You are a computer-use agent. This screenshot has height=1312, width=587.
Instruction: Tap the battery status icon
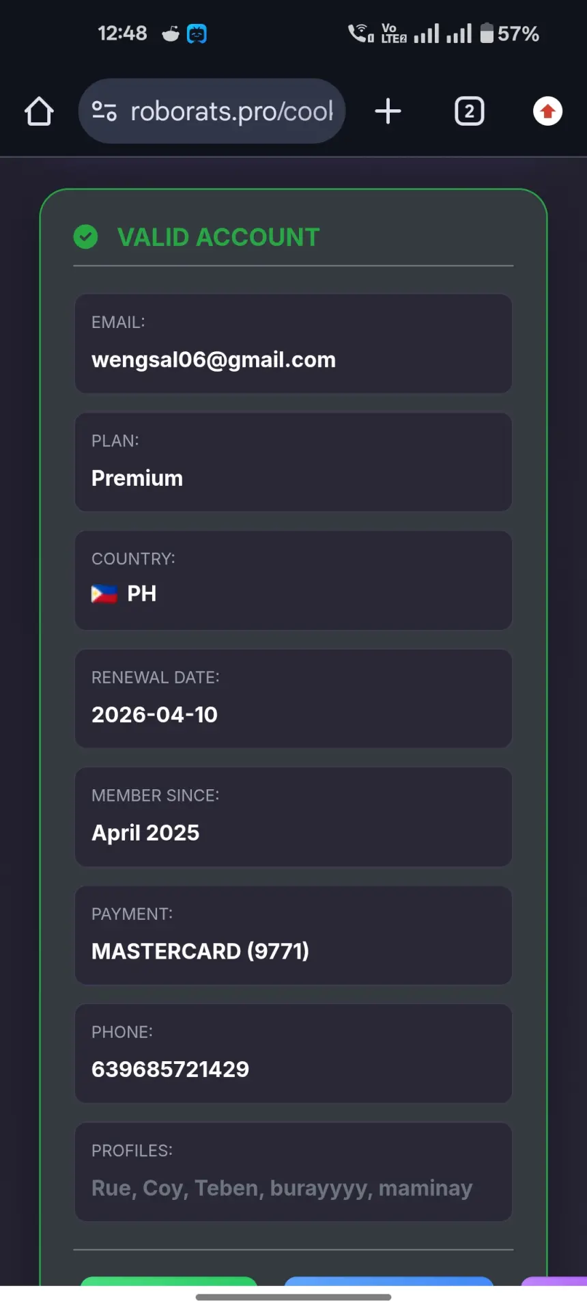[x=487, y=33]
